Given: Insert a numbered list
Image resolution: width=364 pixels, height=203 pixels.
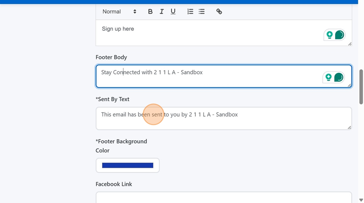Looking at the screenshot, I should coord(190,12).
